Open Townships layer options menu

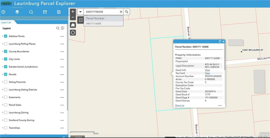tap(62, 128)
